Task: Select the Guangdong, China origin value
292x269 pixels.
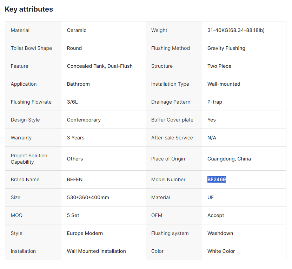Action: [x=229, y=159]
